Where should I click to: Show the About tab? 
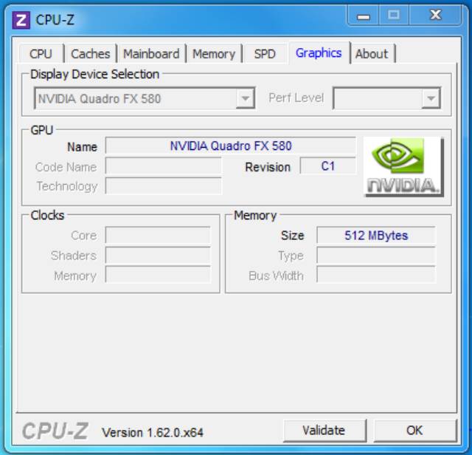pyautogui.click(x=372, y=54)
